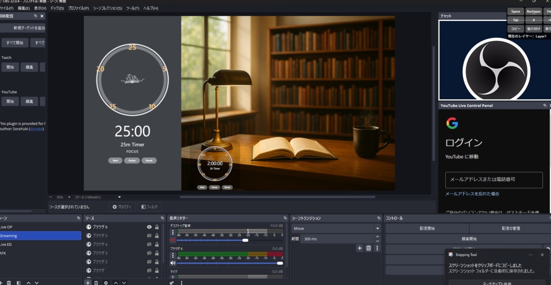Toggle lock on ブラウザ 5 source
The height and width of the screenshot is (285, 551).
click(157, 236)
